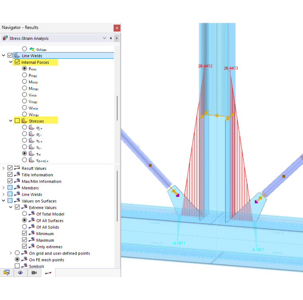The height and width of the screenshot is (300, 303).
Task: Select the Of Total Model option
Action: pos(24,214)
